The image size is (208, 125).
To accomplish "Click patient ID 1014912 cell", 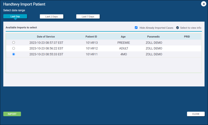I will pos(92,48).
